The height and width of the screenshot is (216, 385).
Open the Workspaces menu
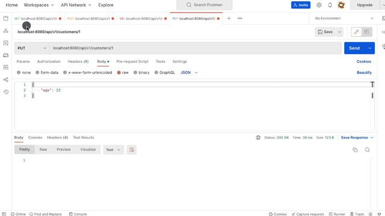(38, 5)
